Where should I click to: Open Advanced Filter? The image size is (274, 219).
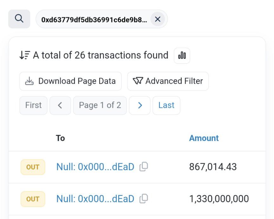[x=168, y=81]
